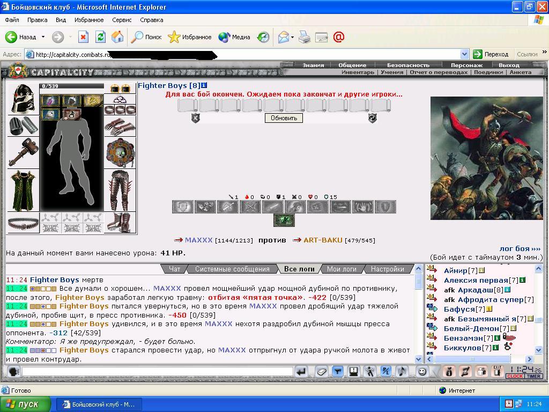Switch to the Мои логи tab
This screenshot has width=549, height=412.
tap(342, 269)
